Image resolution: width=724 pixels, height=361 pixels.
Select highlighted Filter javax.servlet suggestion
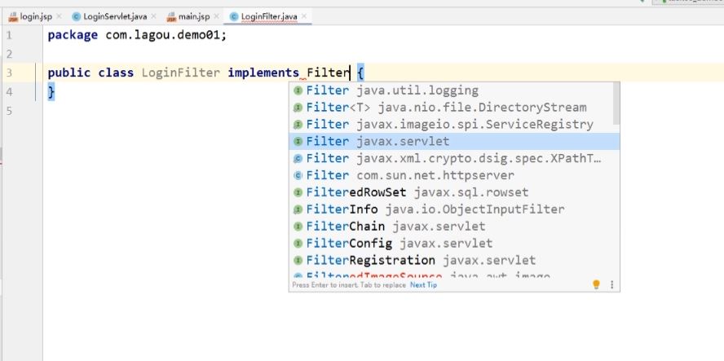pyautogui.click(x=454, y=141)
